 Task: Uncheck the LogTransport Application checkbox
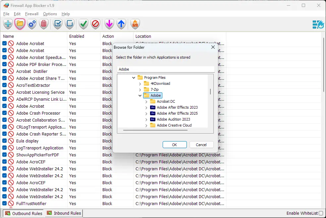(4, 148)
